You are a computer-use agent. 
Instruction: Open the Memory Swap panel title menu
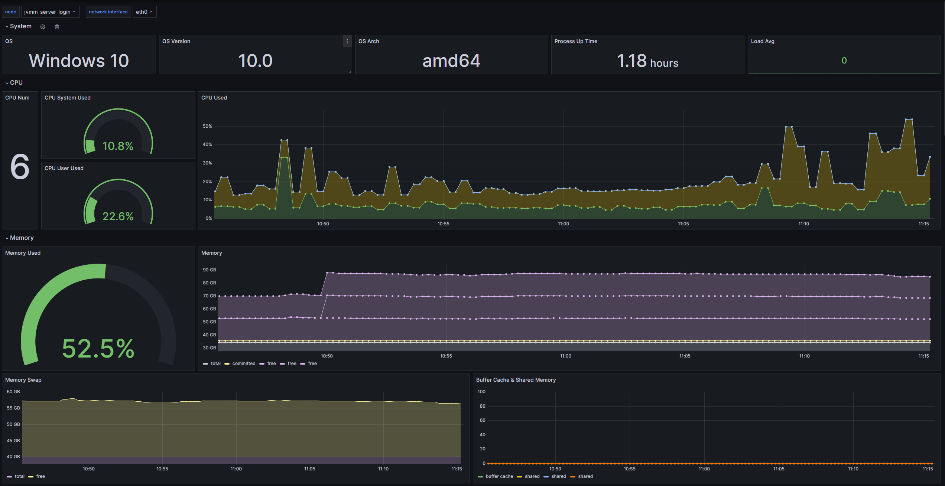pos(23,380)
